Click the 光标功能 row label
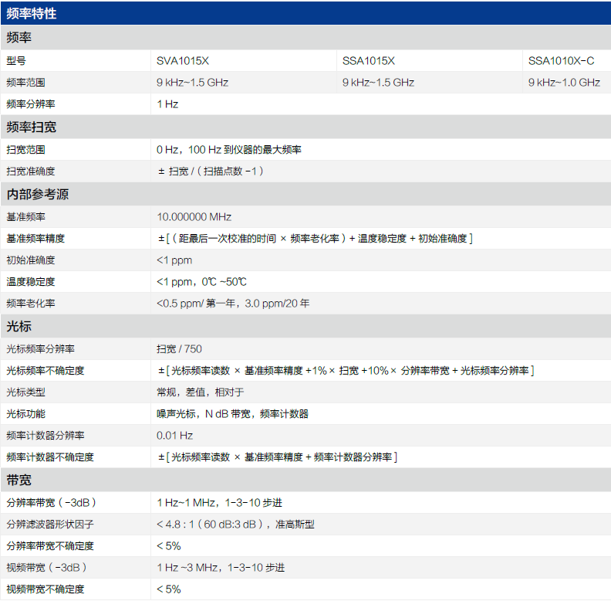611x601 pixels. [x=25, y=414]
